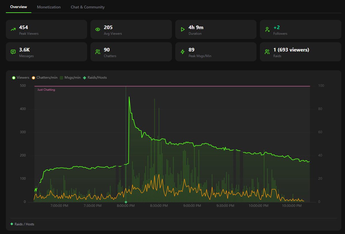The image size is (345, 234).
Task: Click the left axis 500 label
Action: tap(23, 86)
